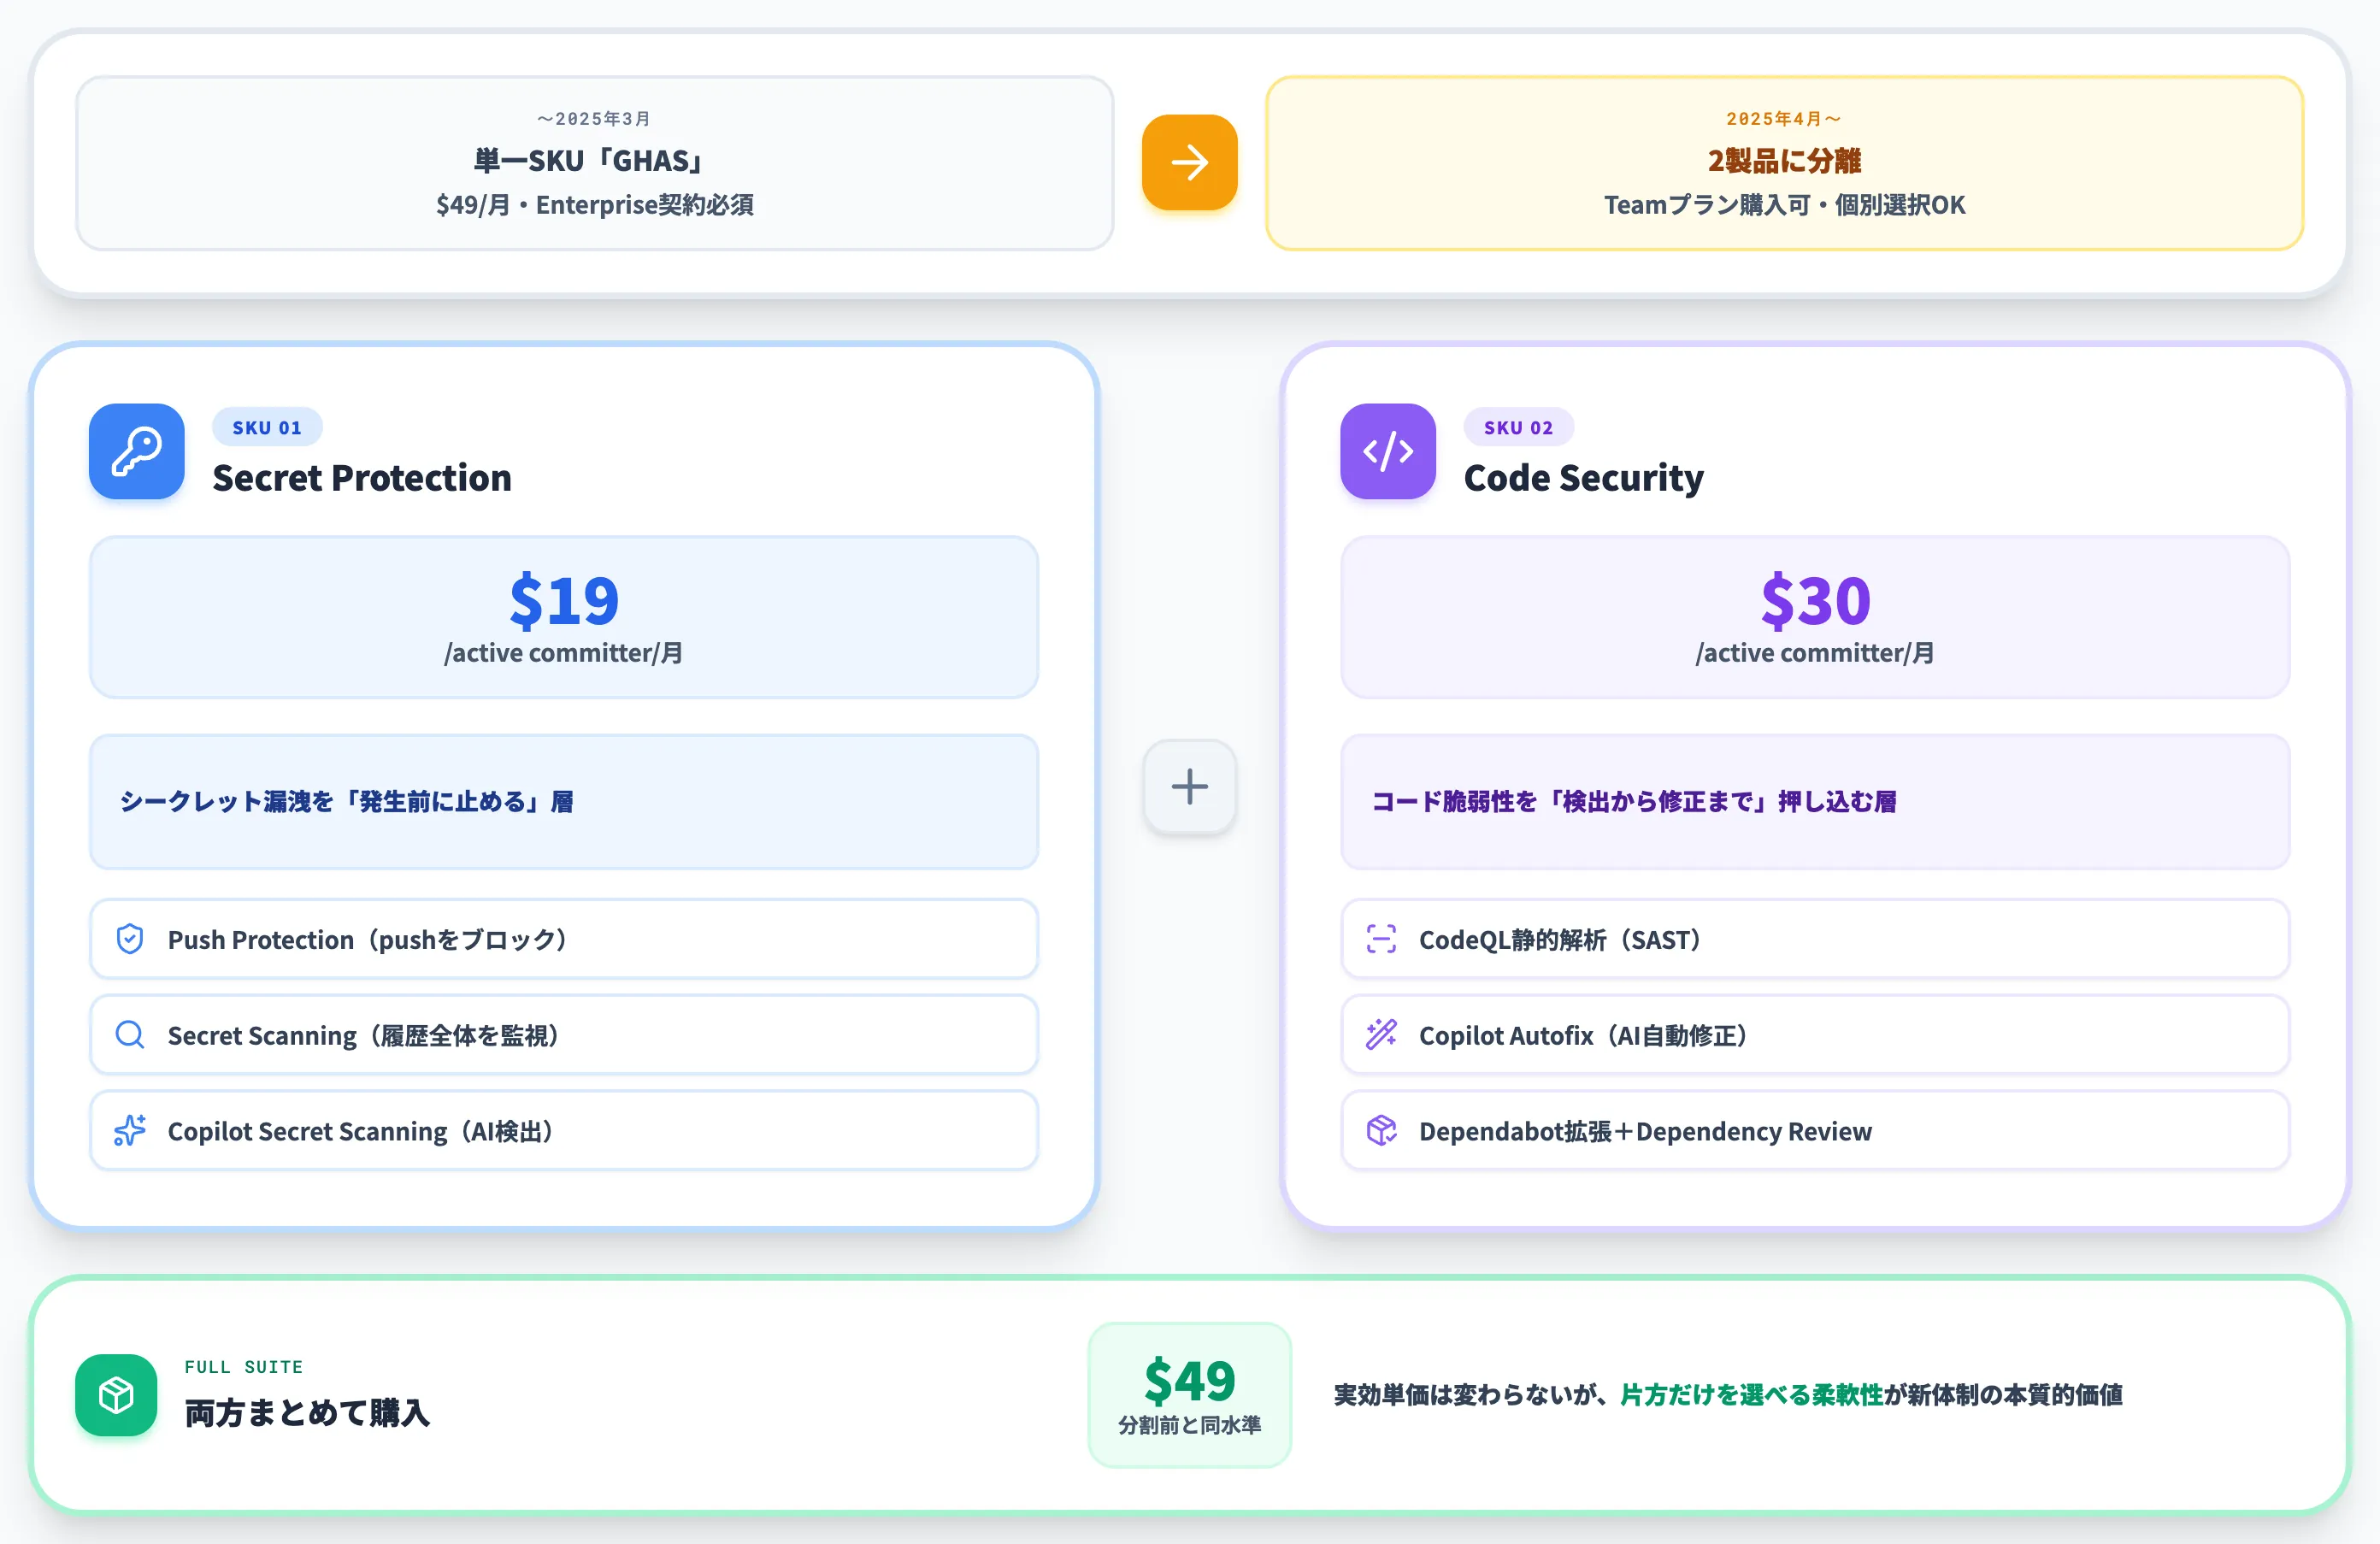Click the 片方だけを選べる柔軟性 green text
This screenshot has height=1544, width=2380.
1751,1395
